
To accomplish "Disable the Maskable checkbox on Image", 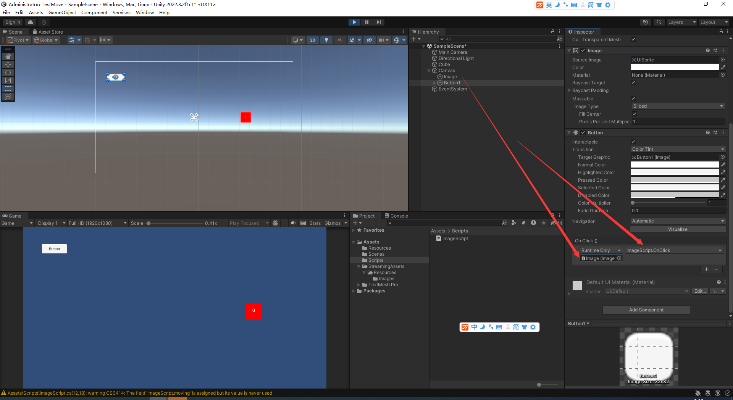I will pos(633,98).
